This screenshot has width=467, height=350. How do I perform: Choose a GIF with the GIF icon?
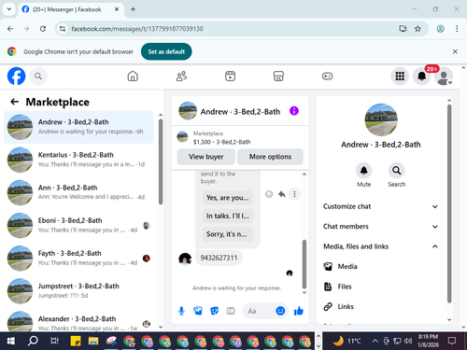tap(231, 311)
